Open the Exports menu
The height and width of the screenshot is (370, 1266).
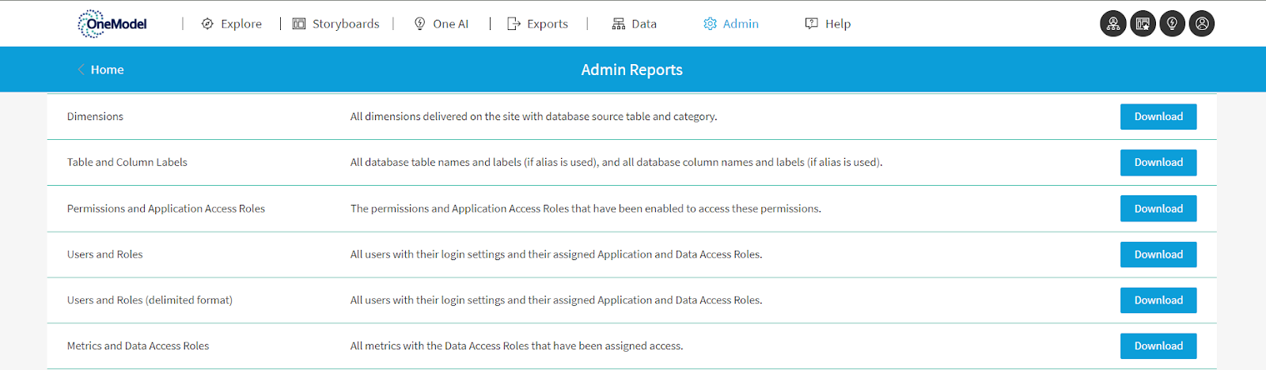[538, 24]
